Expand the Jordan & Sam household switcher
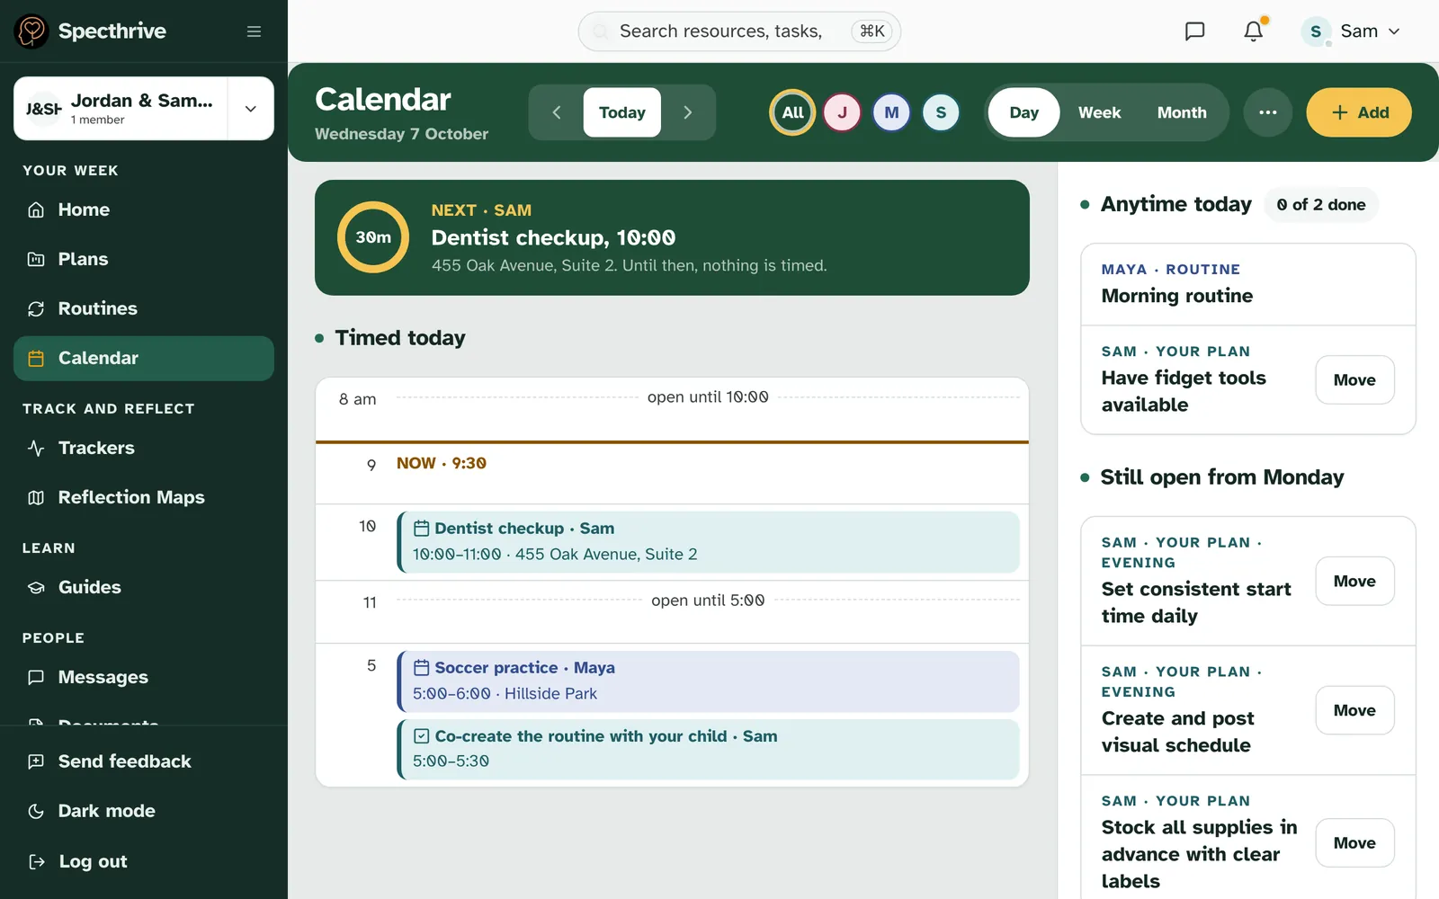Image resolution: width=1439 pixels, height=899 pixels. [x=251, y=109]
